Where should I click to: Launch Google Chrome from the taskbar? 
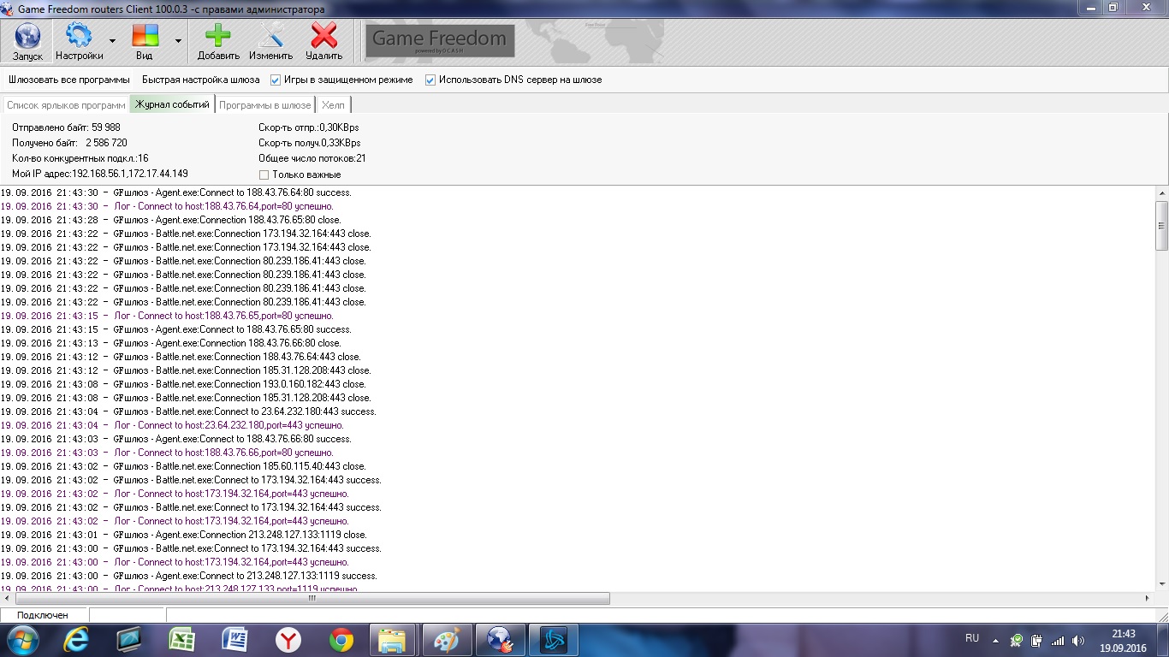(341, 640)
